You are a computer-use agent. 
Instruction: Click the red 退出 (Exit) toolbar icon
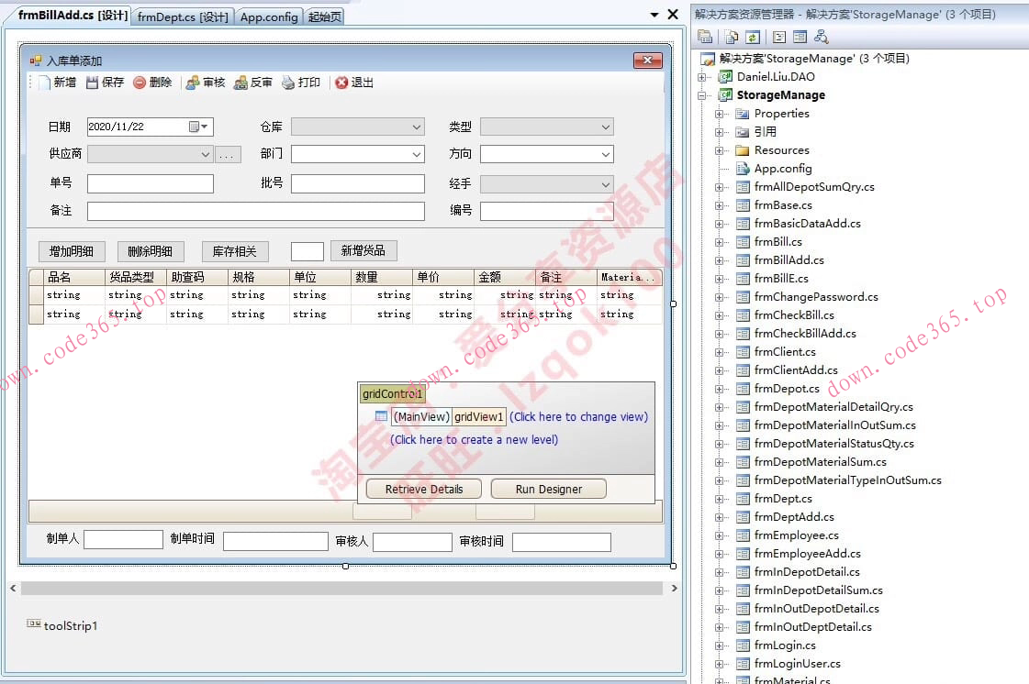tap(341, 83)
